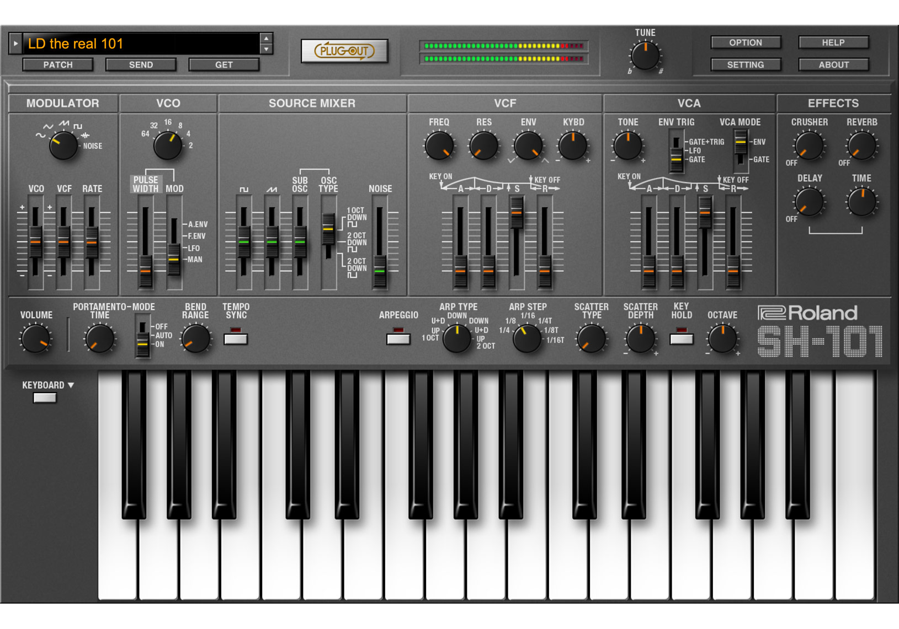Open the HELP menu
Screen dimensions: 899x629
pos(833,42)
